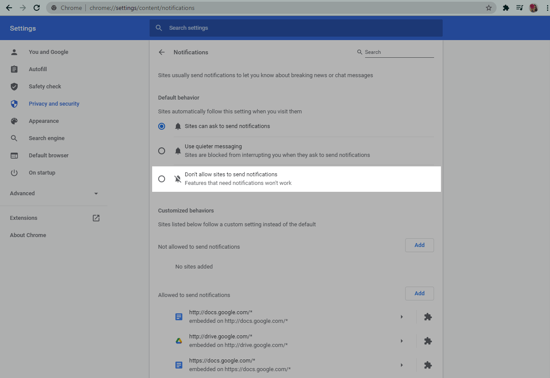The width and height of the screenshot is (550, 378).
Task: Click the profile avatar in toolbar
Action: pos(534,8)
